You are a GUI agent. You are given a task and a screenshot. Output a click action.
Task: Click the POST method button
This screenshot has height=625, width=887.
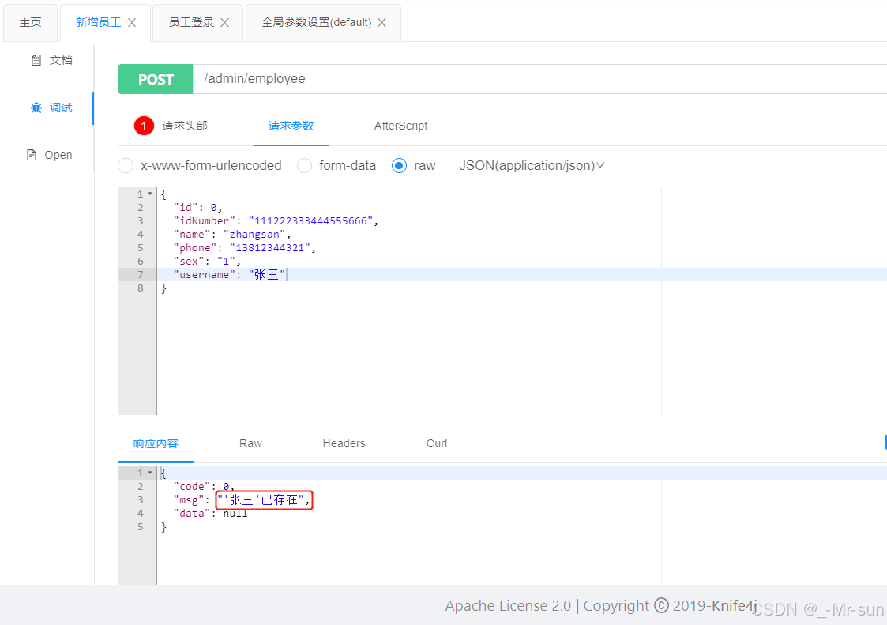coord(156,79)
